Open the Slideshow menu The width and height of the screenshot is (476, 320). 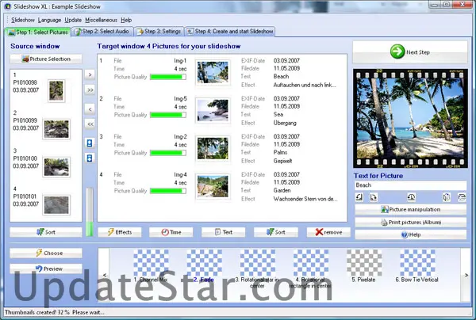23,20
